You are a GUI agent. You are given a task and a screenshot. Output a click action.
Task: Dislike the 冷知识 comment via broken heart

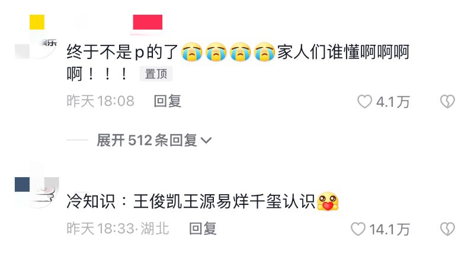pyautogui.click(x=447, y=229)
